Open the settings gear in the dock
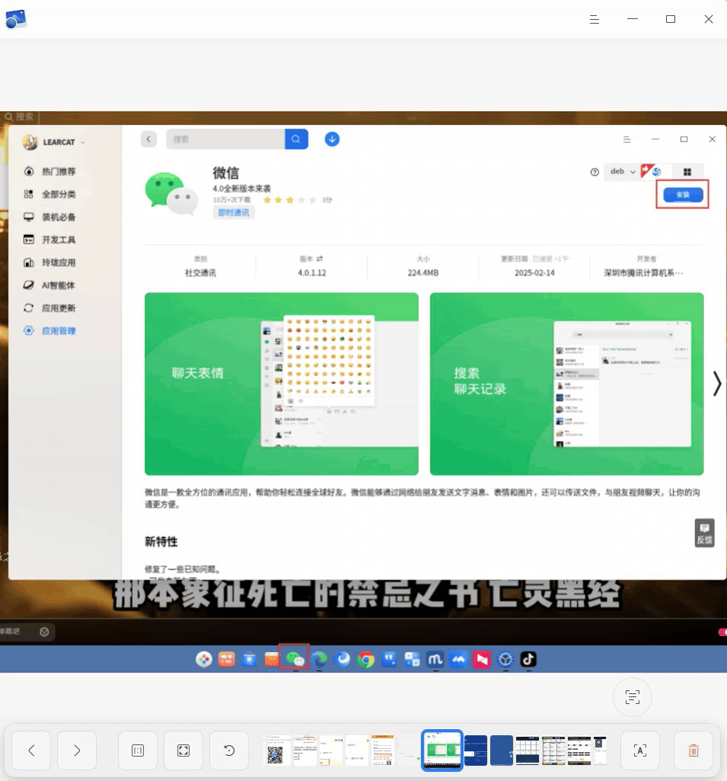 click(x=505, y=660)
